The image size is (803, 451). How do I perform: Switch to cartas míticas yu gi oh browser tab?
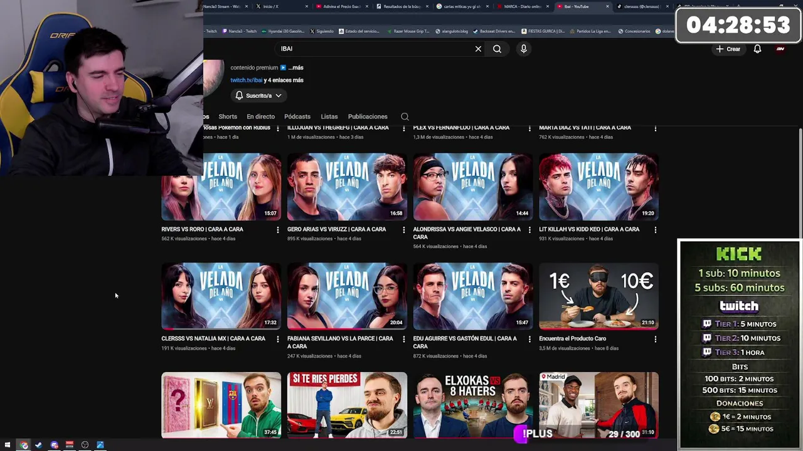pyautogui.click(x=462, y=6)
